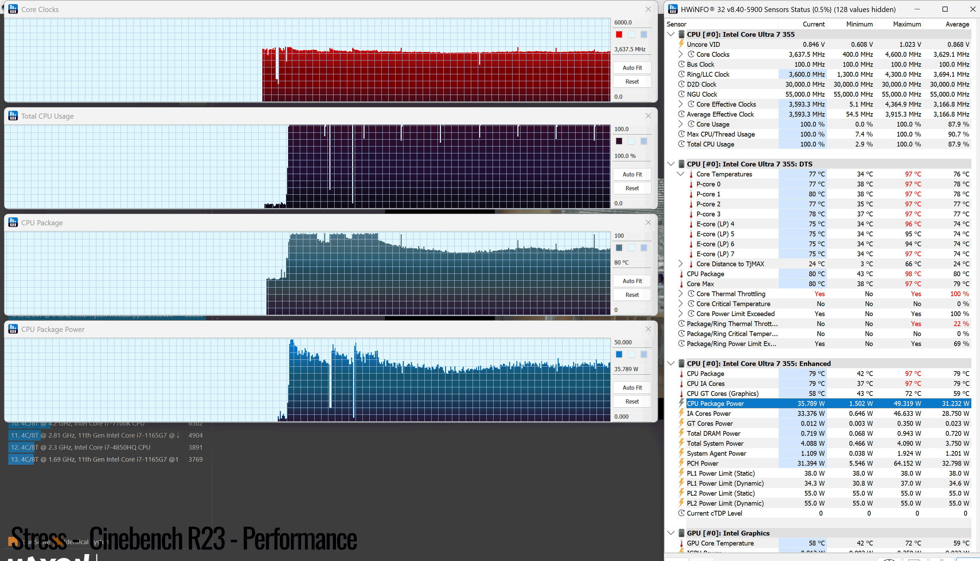Click Auto Fit in Total CPU Usage graph
Viewport: 980px width, 561px height.
click(632, 174)
